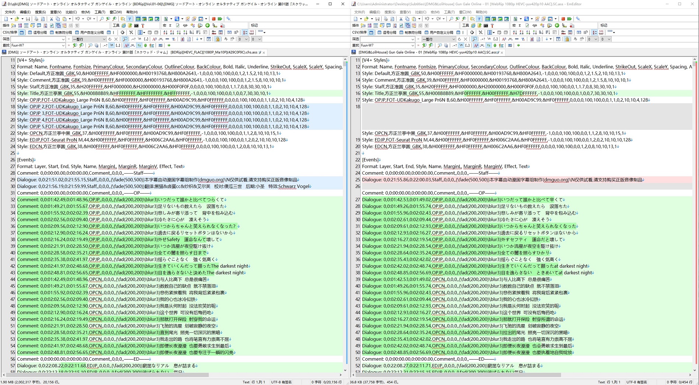Click 逗号分隔 button in left window
The image size is (699, 385).
[x=38, y=32]
